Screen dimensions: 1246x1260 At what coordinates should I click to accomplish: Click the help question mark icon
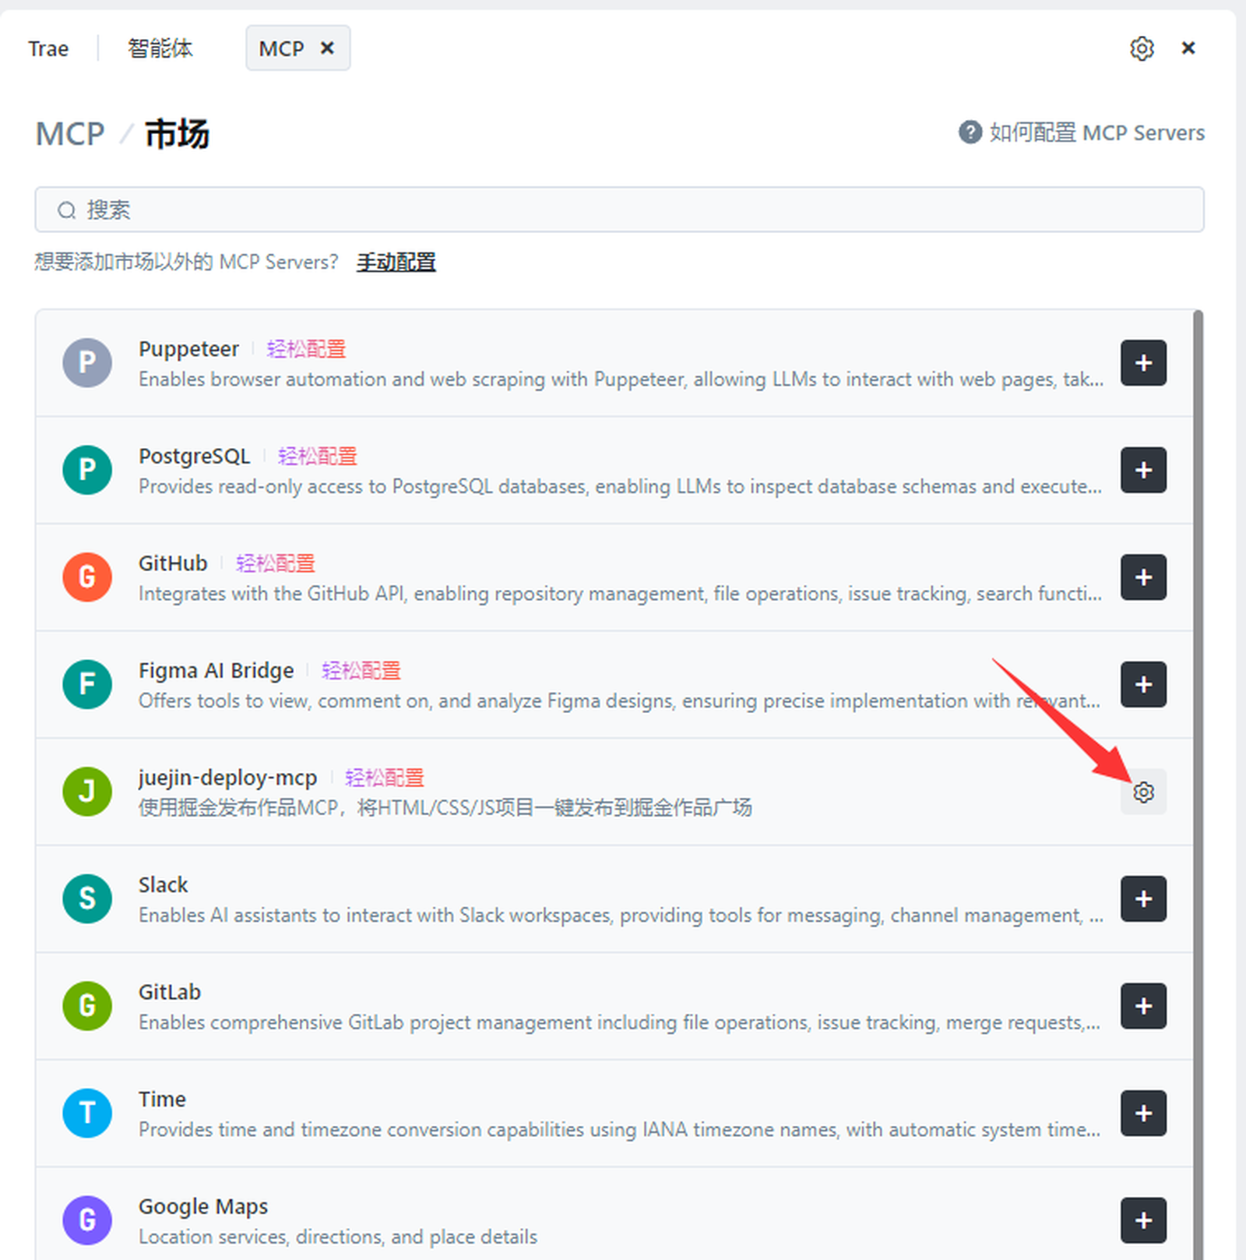click(x=970, y=132)
